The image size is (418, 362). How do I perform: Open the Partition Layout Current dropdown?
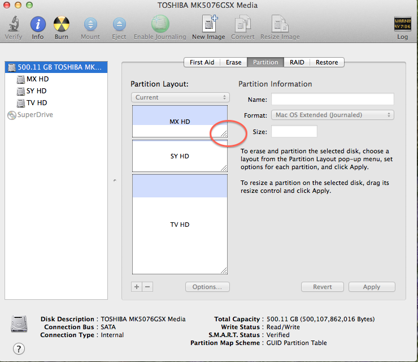pyautogui.click(x=180, y=97)
